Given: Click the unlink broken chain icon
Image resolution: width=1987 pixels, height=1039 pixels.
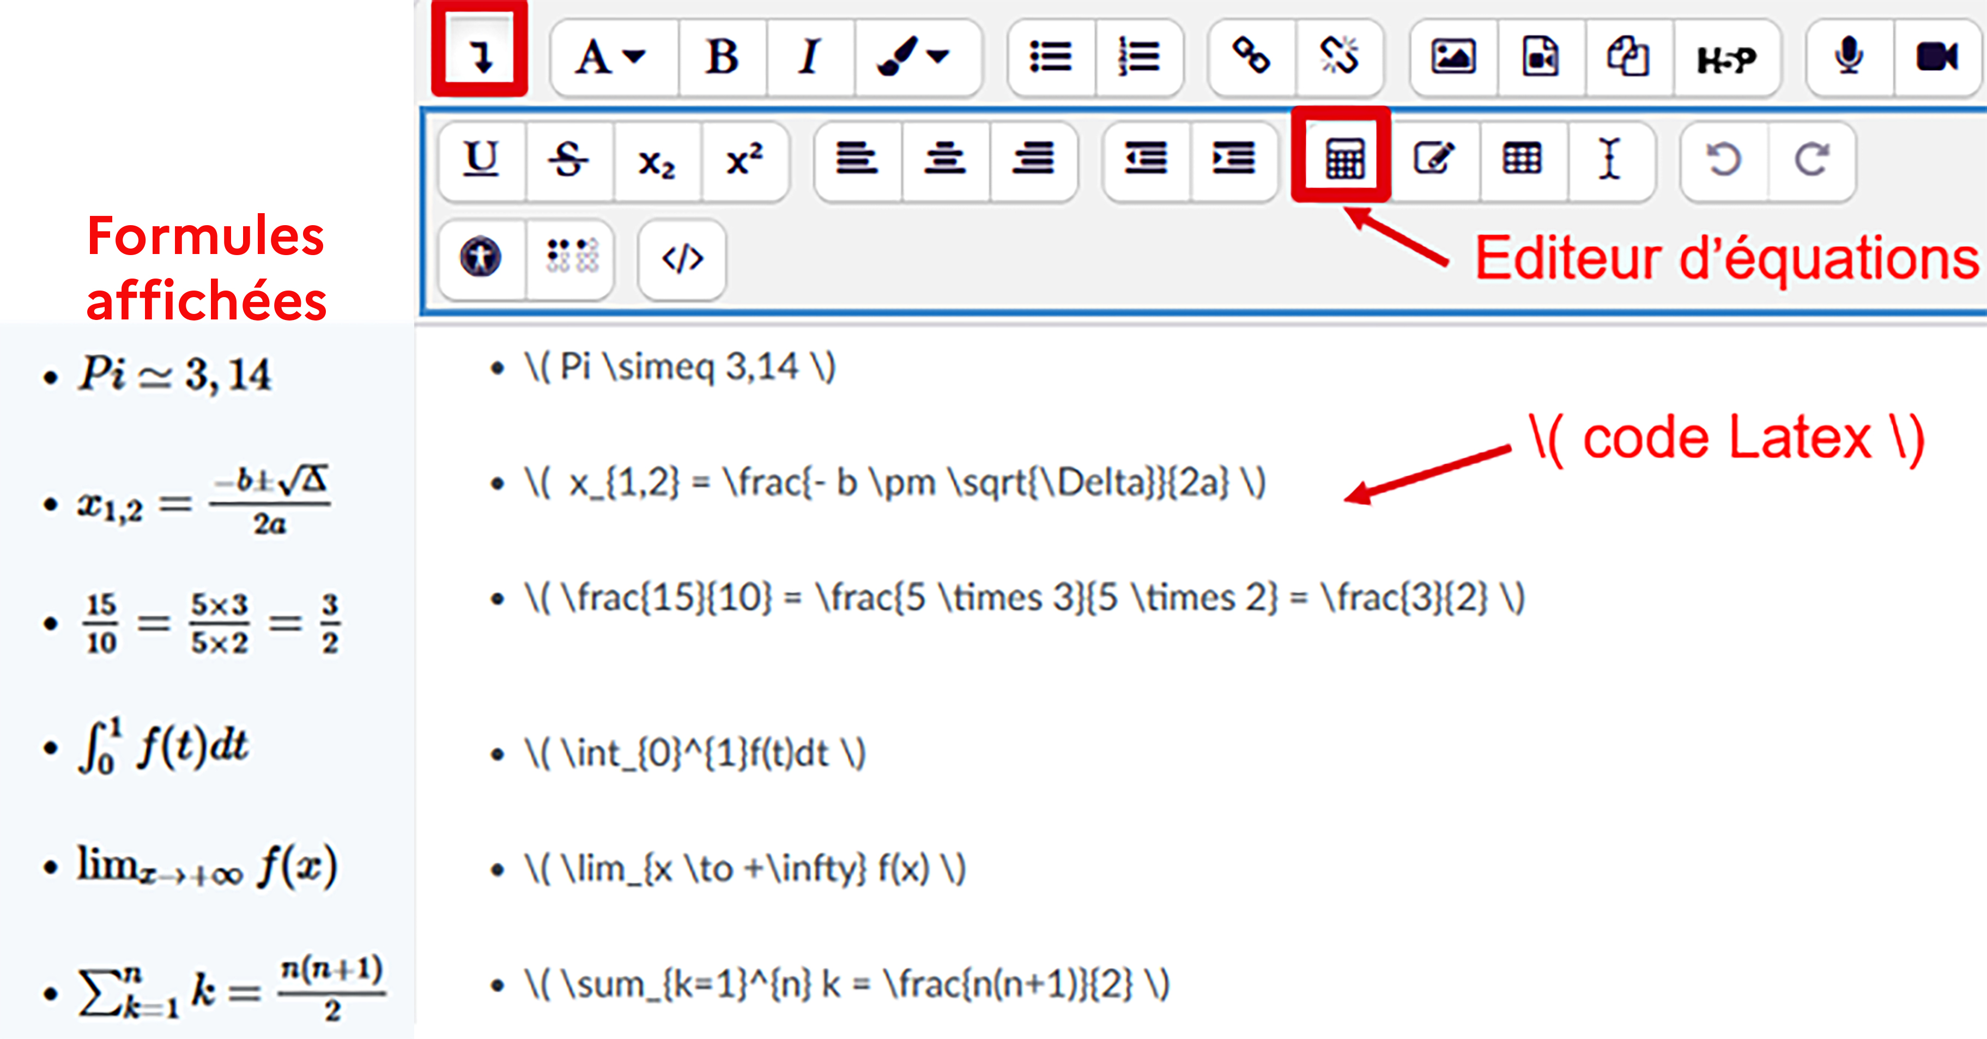Looking at the screenshot, I should click(x=1339, y=57).
